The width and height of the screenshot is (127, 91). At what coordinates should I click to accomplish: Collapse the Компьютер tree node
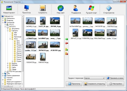pos(3,22)
